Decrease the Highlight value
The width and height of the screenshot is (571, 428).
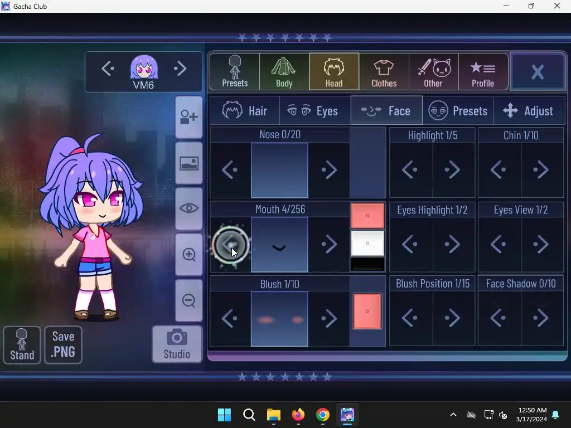point(411,170)
